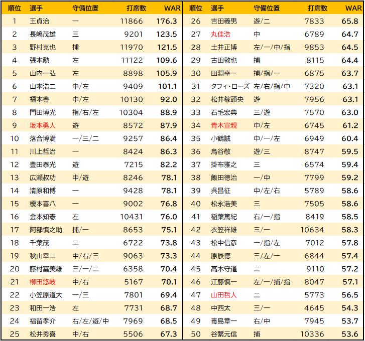Screen dimensions: 365x341
Task: Select player 張本勲
Action: 39,60
